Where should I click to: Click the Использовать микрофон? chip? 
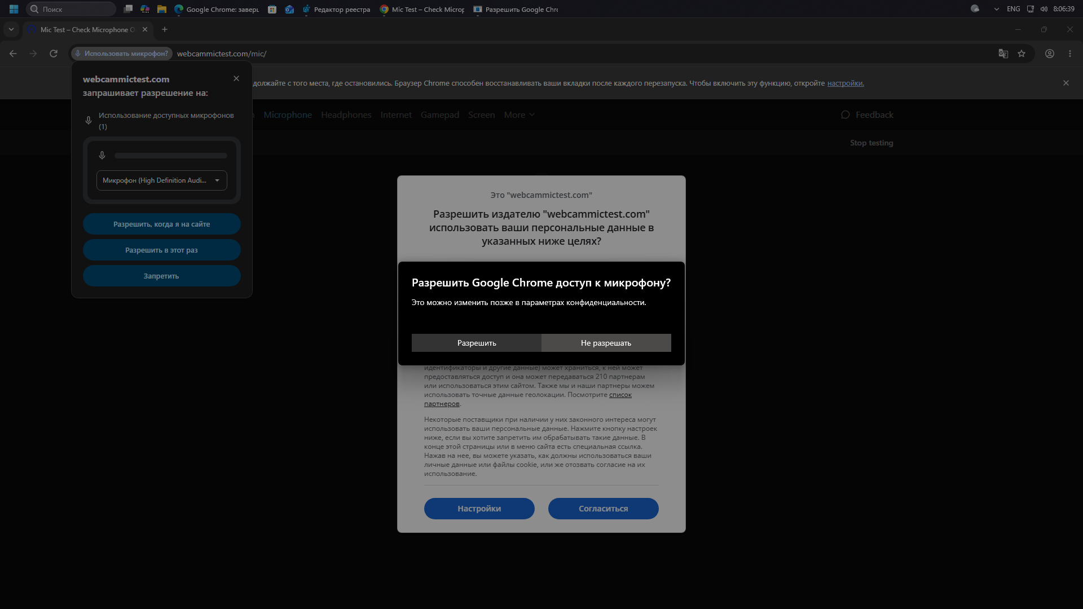(121, 54)
